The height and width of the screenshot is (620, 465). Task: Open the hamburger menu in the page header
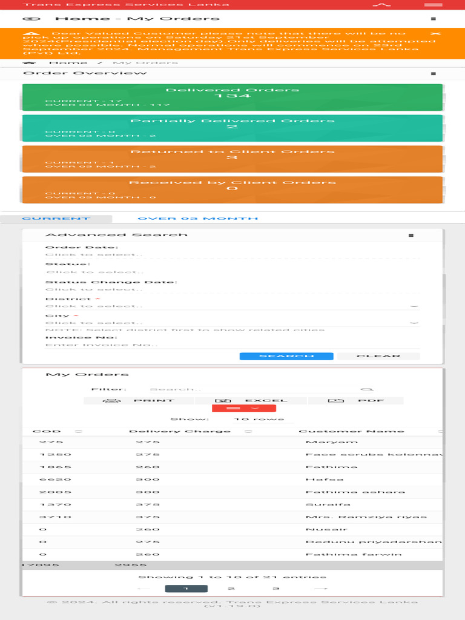[x=434, y=19]
